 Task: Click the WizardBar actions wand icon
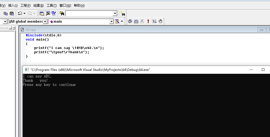(117, 21)
